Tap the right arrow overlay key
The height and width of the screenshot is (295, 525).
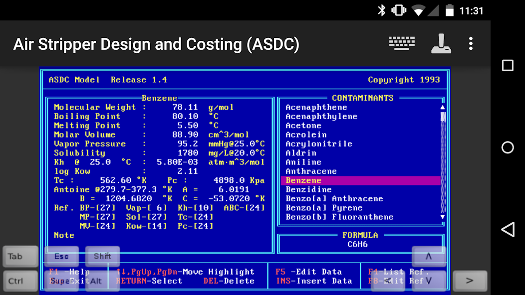coord(470,281)
